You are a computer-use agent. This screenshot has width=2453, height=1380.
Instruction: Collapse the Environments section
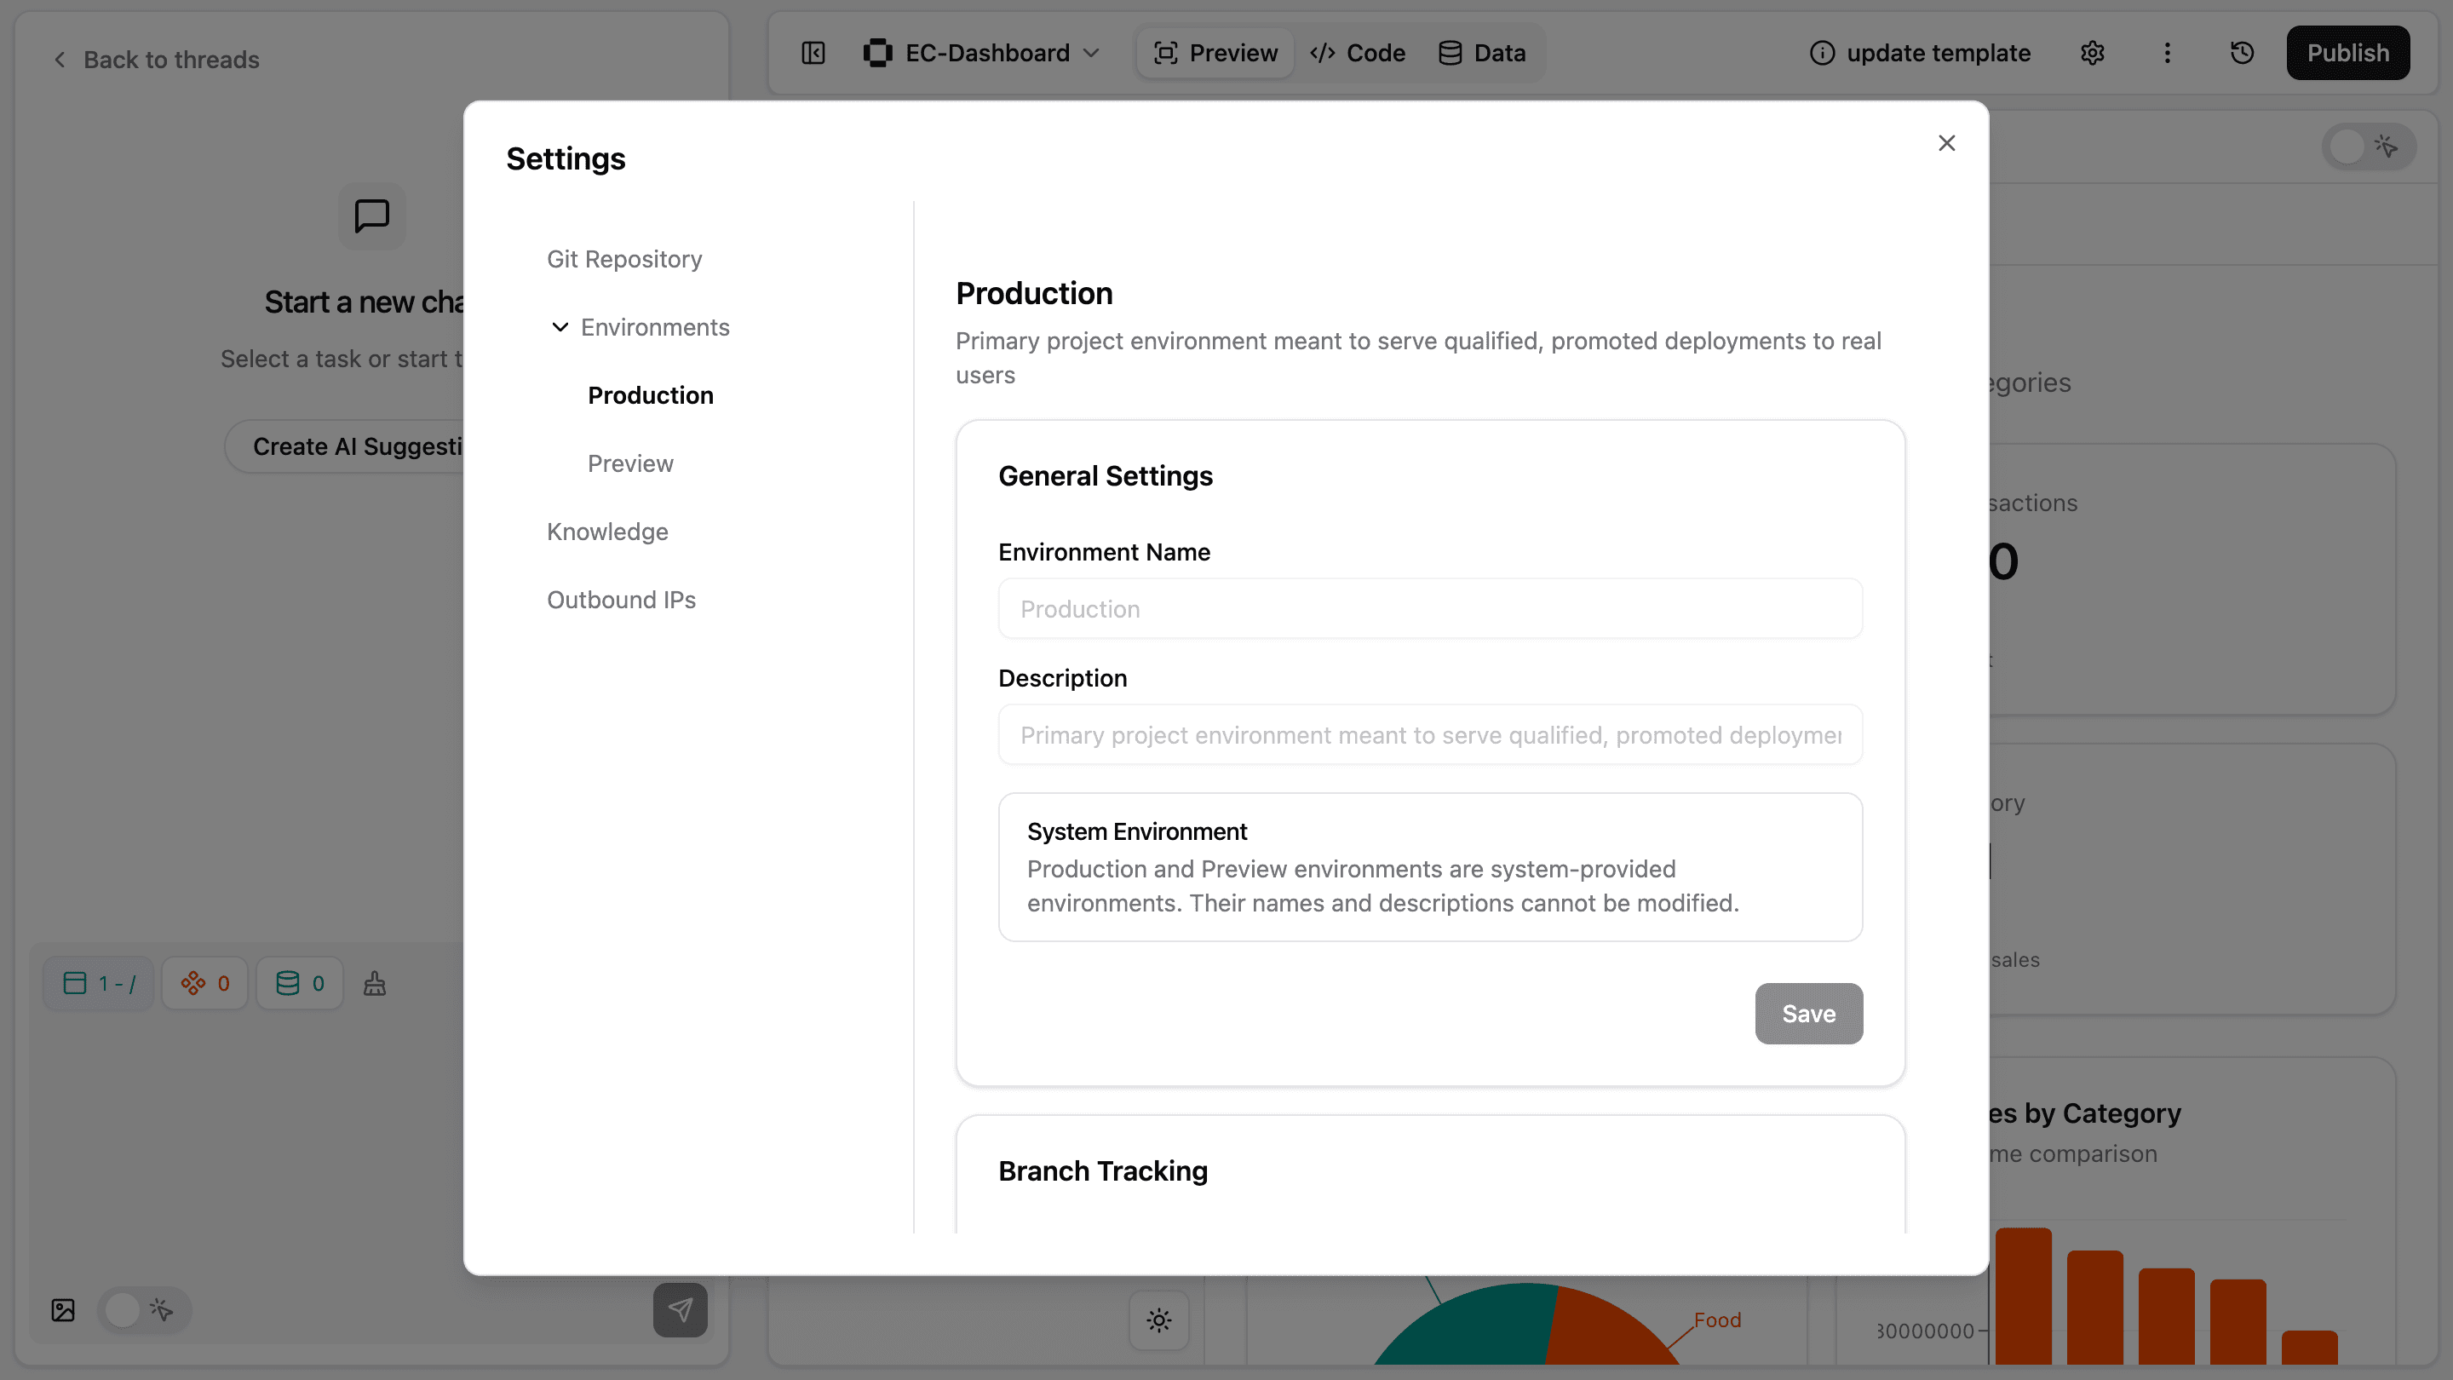click(560, 326)
